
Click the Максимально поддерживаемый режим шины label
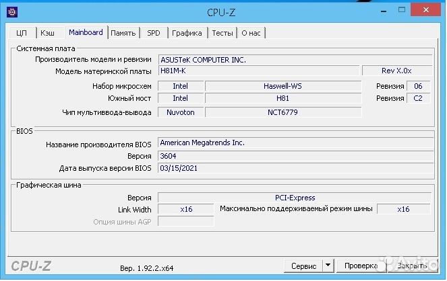[296, 209]
